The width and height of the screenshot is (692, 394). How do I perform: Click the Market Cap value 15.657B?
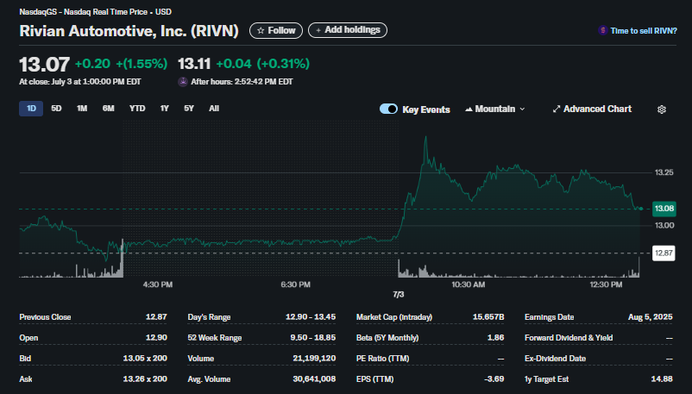click(x=488, y=317)
